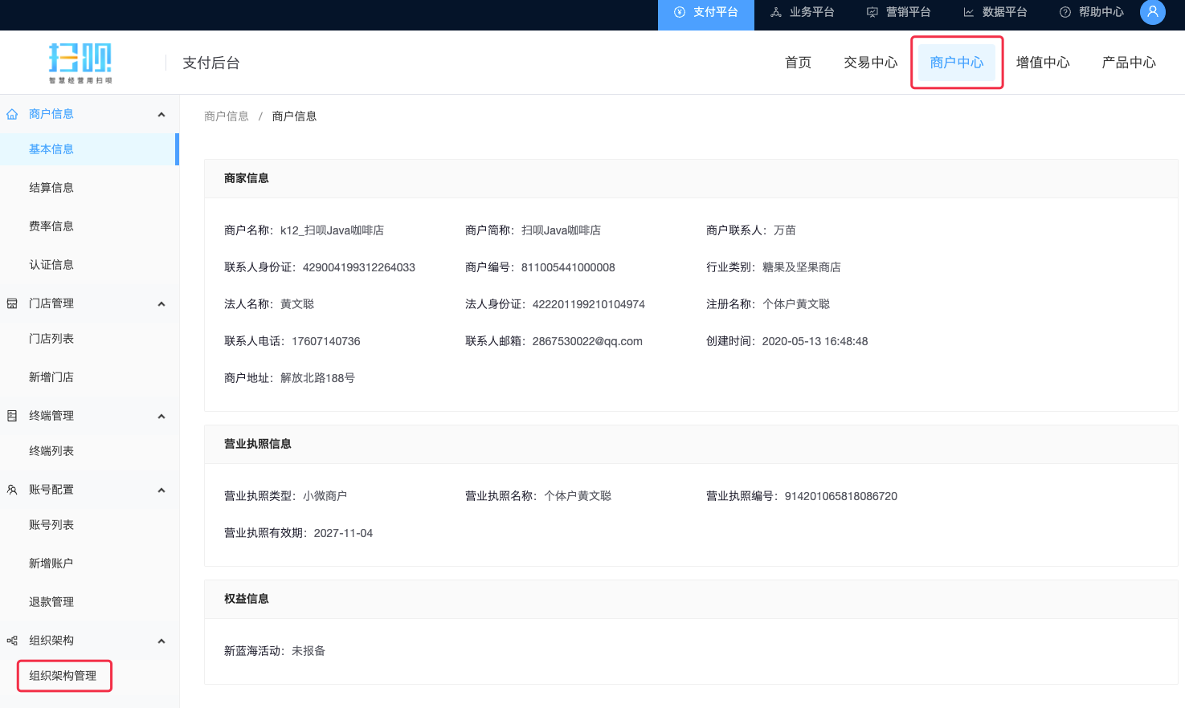Viewport: 1185px width, 708px height.
Task: Open 商户中心 navigation item
Action: coord(957,63)
